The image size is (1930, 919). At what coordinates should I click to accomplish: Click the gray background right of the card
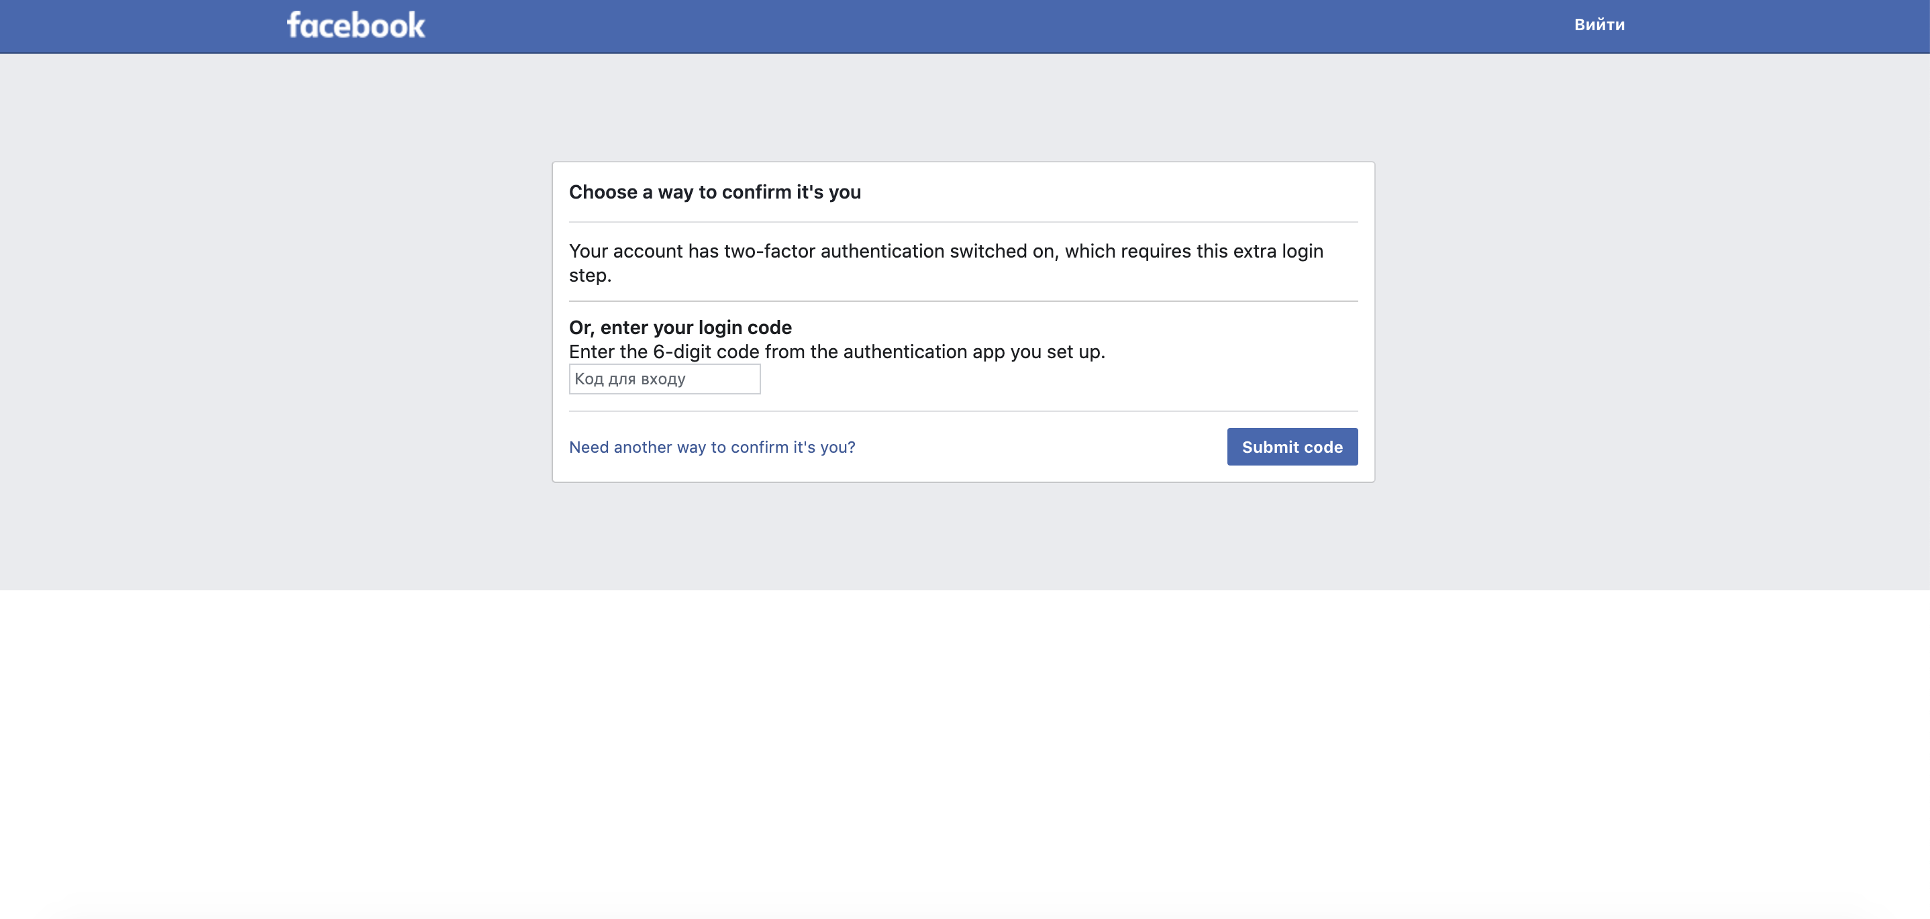point(1648,322)
